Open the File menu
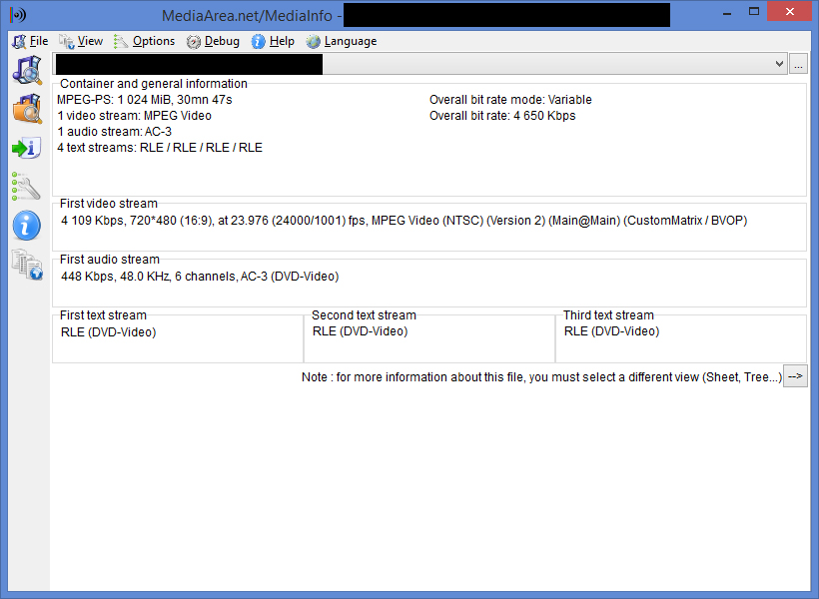 pos(30,41)
